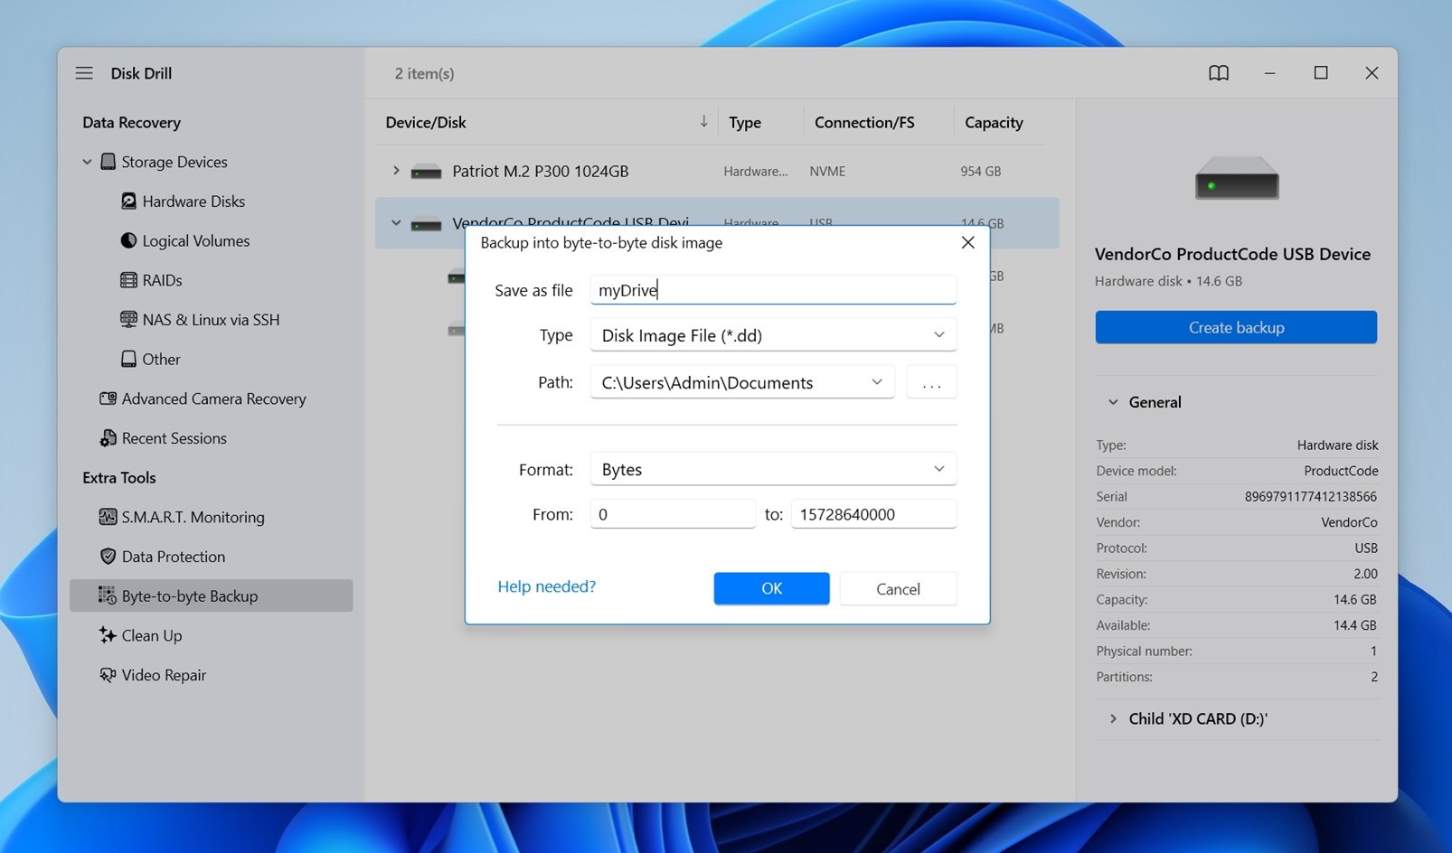Cancel the backup dialog
Screen dimensions: 1452x853
[898, 588]
